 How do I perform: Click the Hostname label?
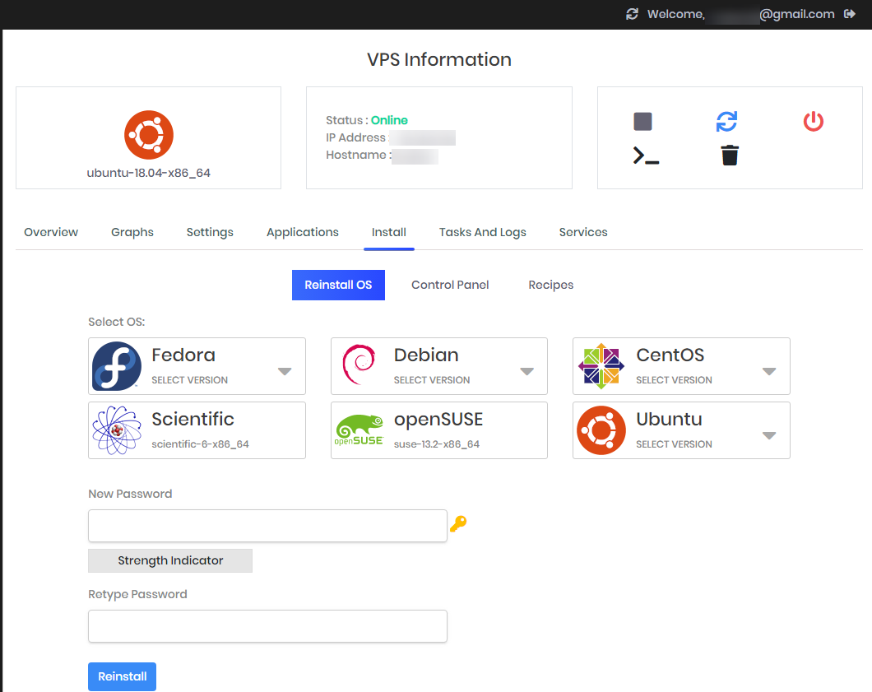(359, 155)
